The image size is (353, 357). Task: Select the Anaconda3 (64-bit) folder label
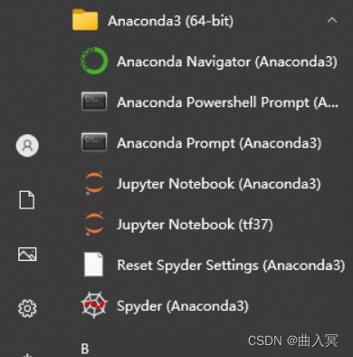click(x=170, y=21)
